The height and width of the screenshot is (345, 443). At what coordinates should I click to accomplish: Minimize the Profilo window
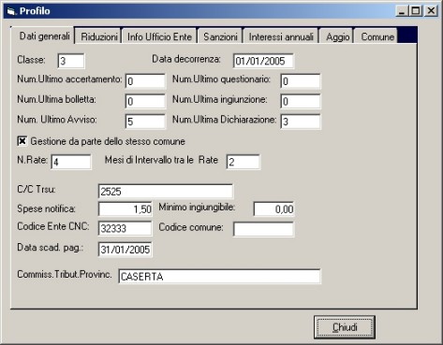[402, 11]
